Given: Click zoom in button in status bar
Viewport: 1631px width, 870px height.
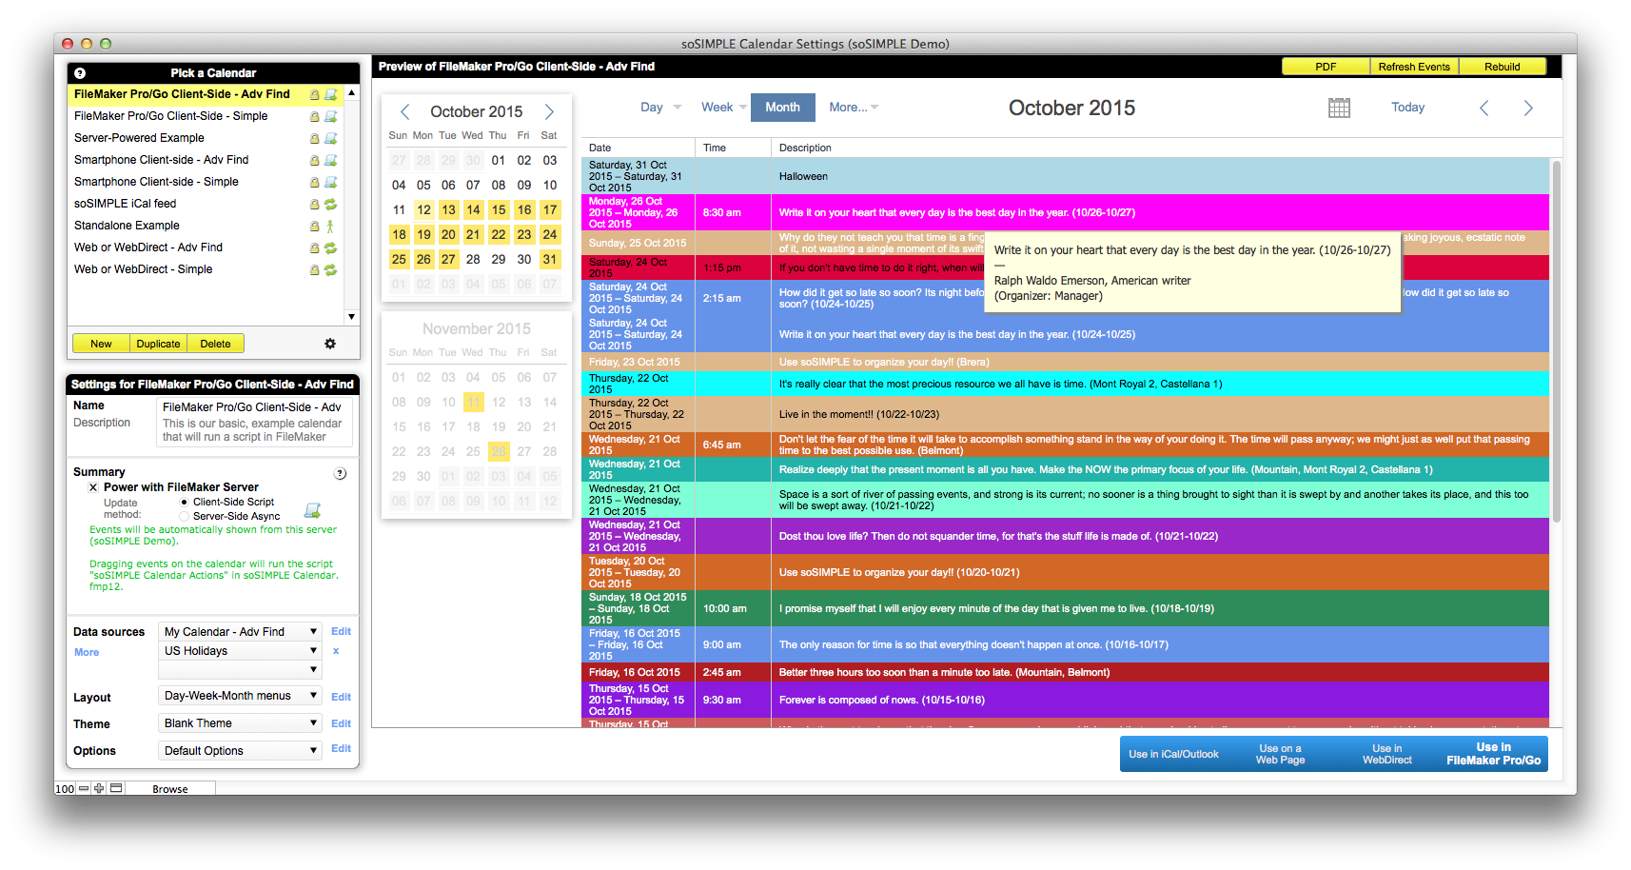Looking at the screenshot, I should pyautogui.click(x=99, y=788).
